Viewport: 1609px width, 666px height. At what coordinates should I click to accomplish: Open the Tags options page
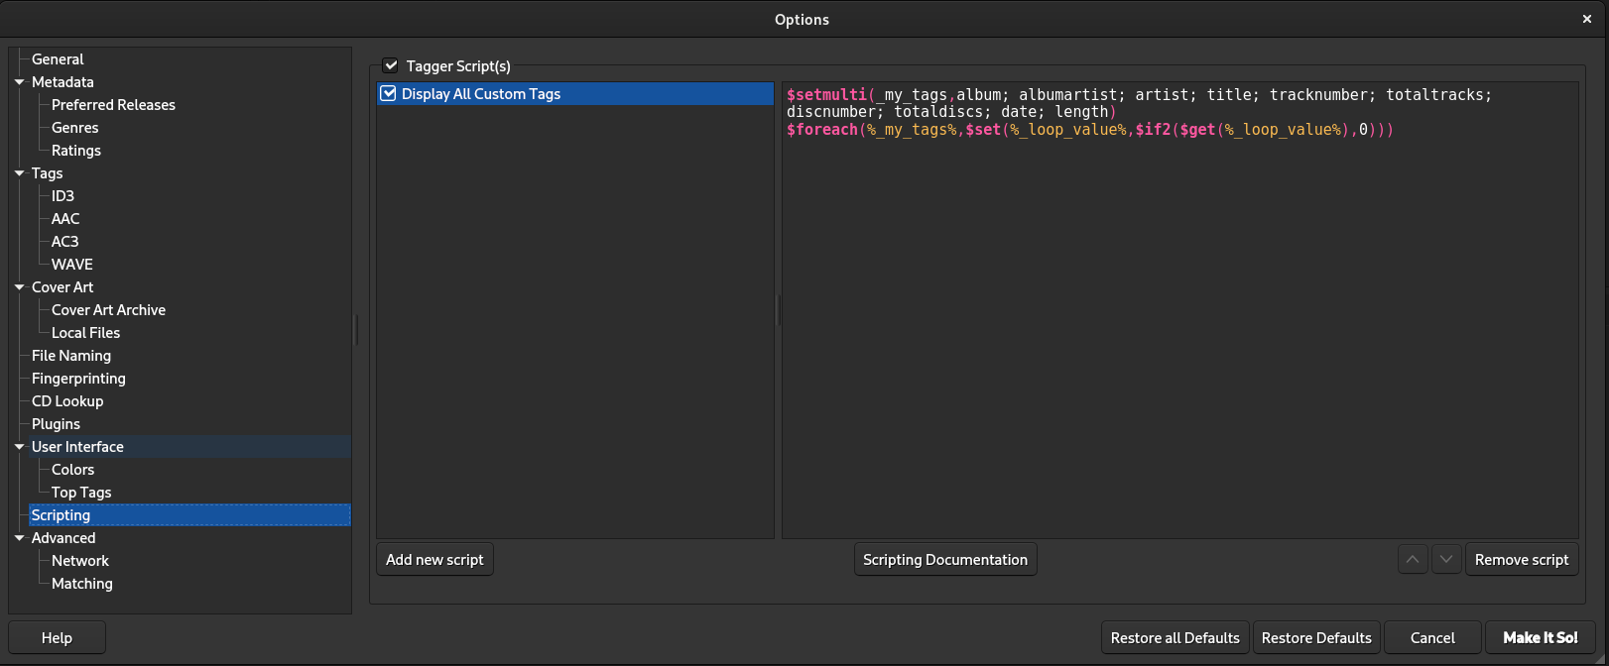click(x=47, y=173)
